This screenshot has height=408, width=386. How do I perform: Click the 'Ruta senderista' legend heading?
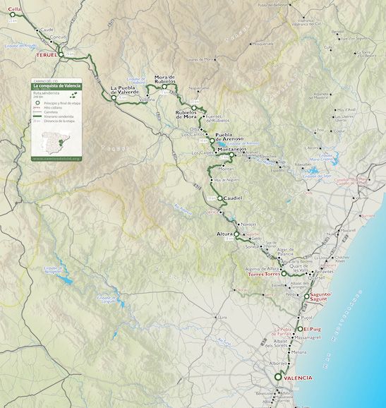click(47, 93)
